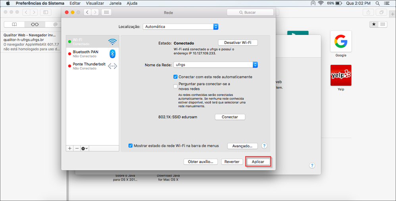
Task: Go back in the Rede window
Action: pos(87,12)
